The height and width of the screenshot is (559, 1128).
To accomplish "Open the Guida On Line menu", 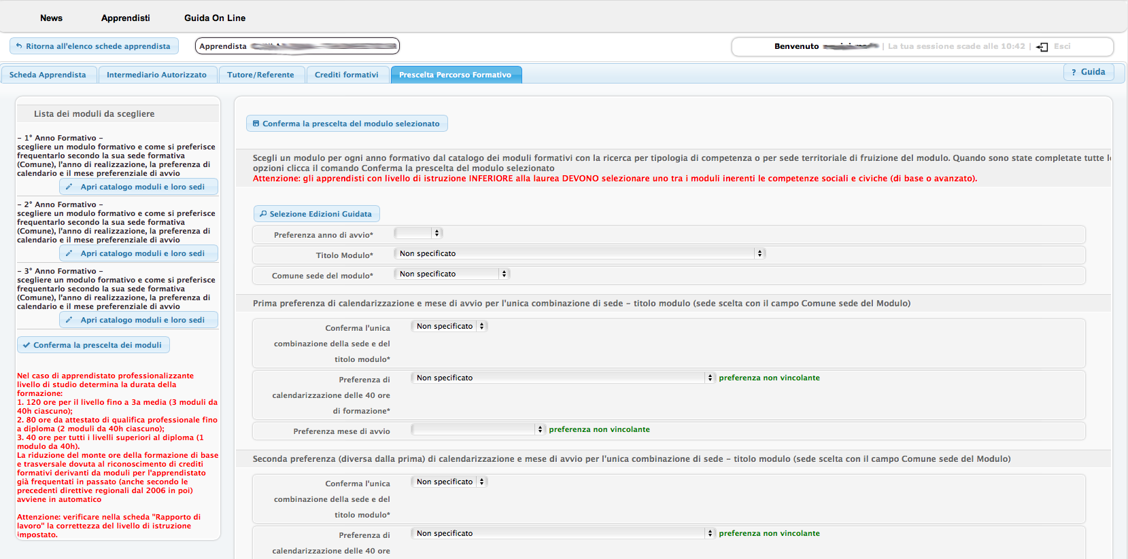I will (x=215, y=18).
